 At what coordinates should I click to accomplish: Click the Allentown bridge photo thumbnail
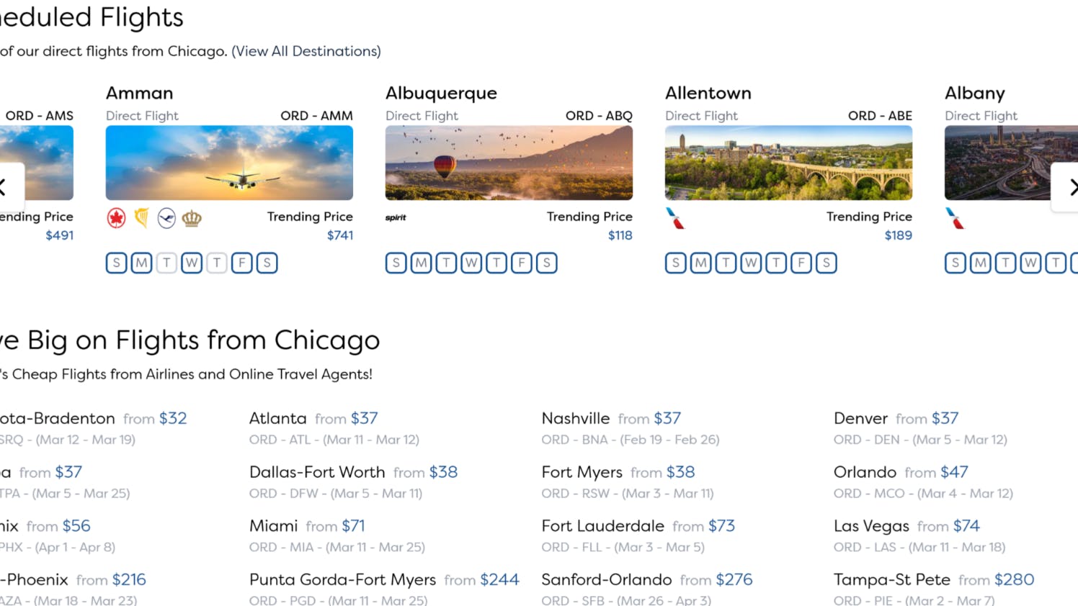click(788, 163)
